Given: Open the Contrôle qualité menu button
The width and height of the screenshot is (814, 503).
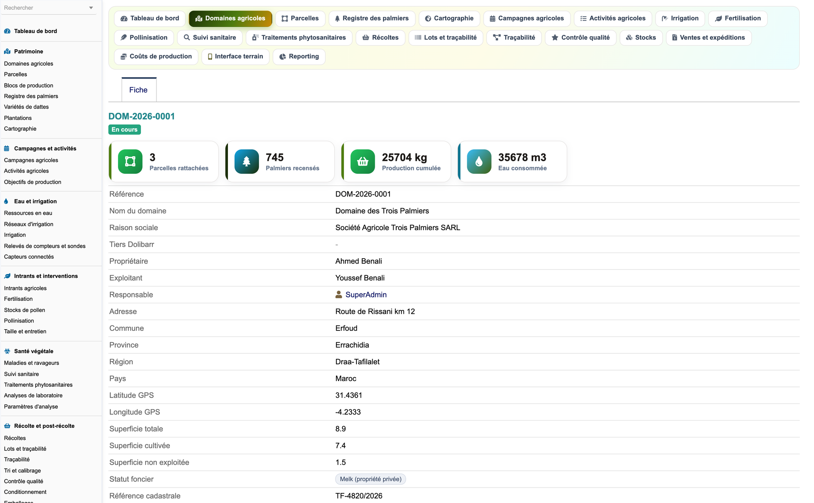Looking at the screenshot, I should click(x=581, y=38).
